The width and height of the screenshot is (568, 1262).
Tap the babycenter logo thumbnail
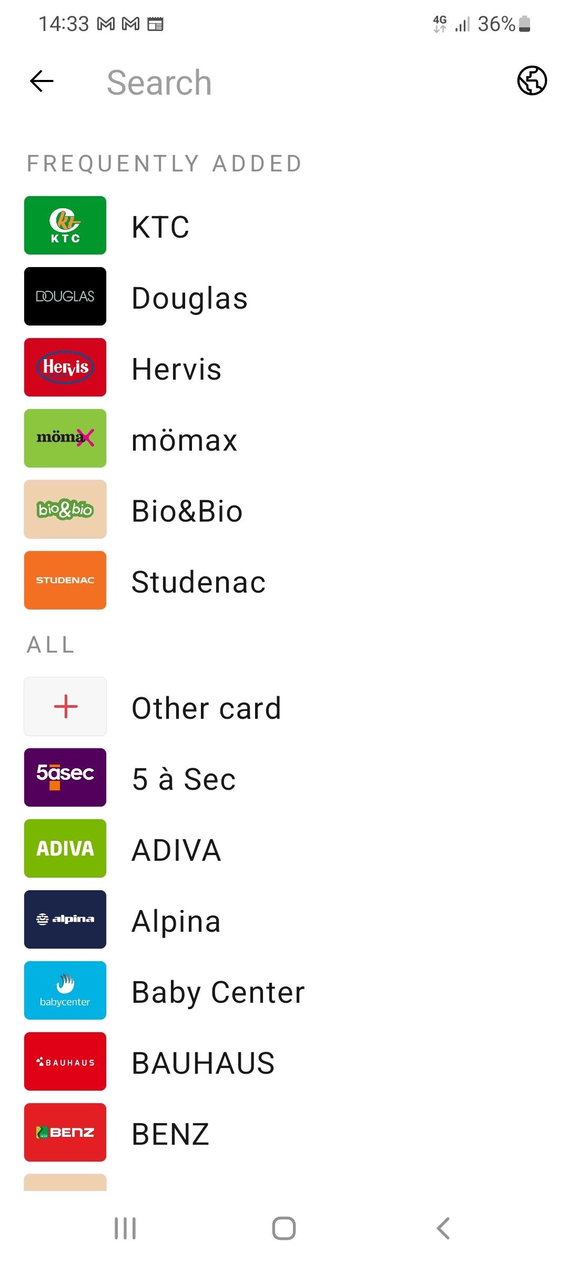(65, 991)
